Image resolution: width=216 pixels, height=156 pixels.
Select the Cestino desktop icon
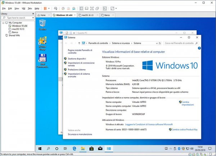coord(42,25)
